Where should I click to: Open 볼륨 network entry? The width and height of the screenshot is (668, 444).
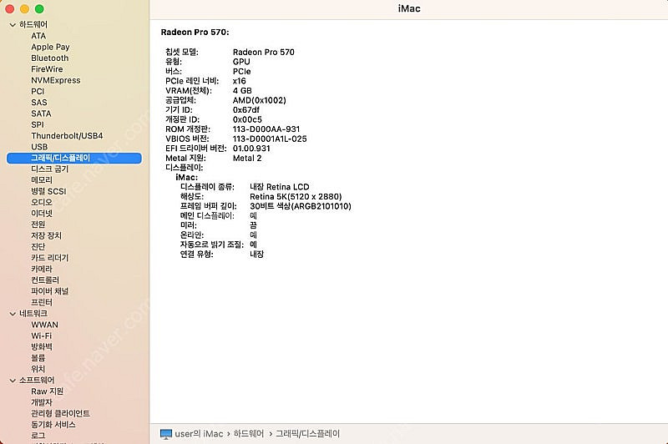tap(38, 357)
